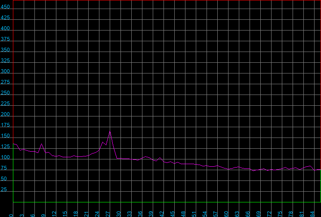Click the 69 label on horizontal axis
Viewport: 321px width, 217px height.
coord(258,214)
